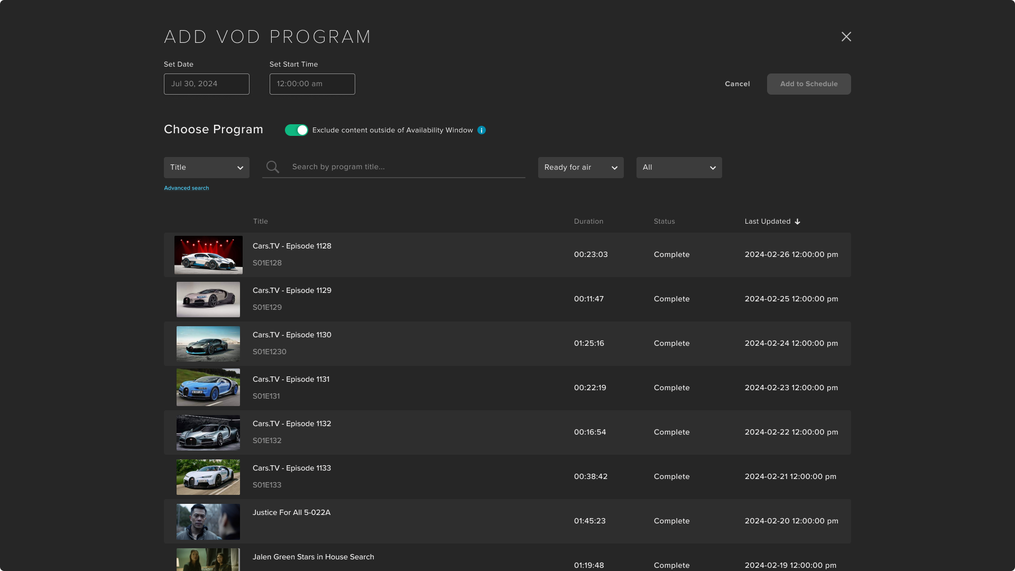Screen dimensions: 1015x571
Task: Click title Cars.TV - Episode 1128
Action: (x=292, y=246)
